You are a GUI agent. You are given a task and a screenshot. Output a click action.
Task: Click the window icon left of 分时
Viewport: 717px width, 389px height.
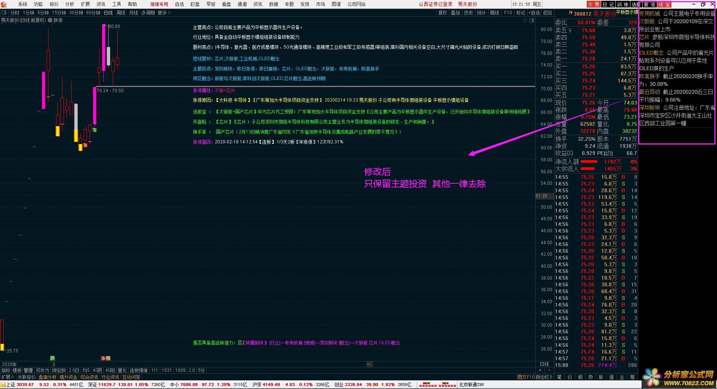click(x=4, y=13)
